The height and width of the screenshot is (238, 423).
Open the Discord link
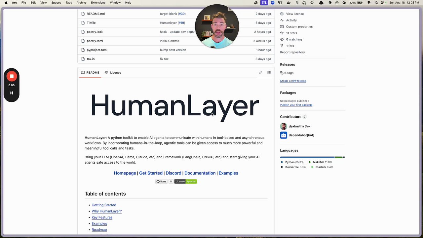[x=173, y=173]
